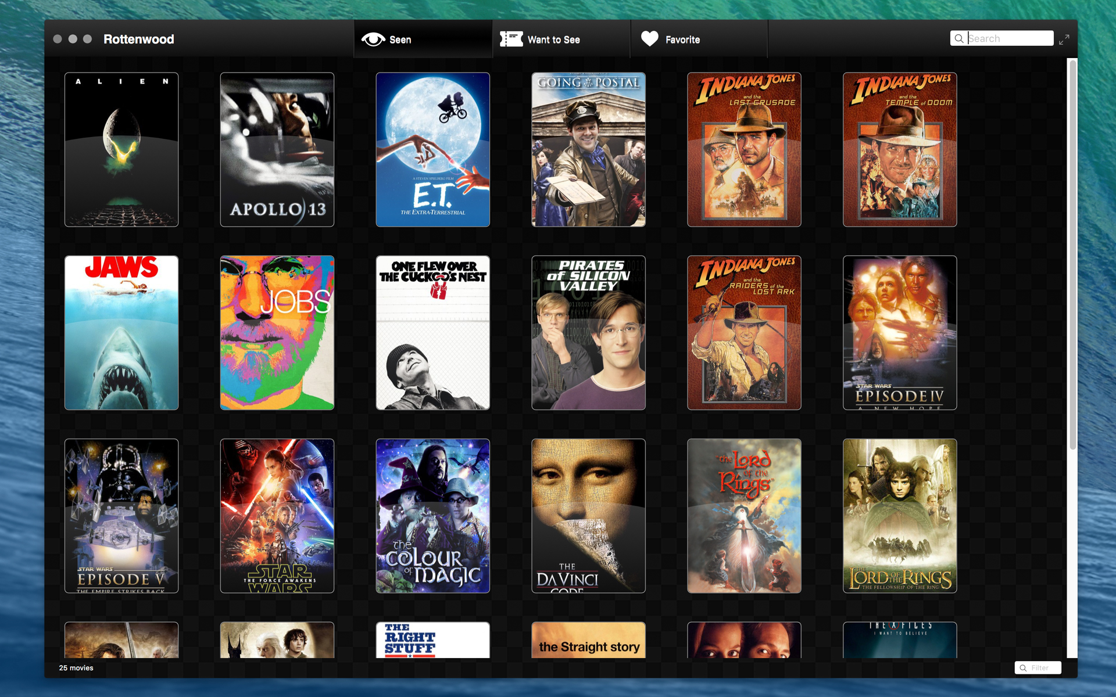Screen dimensions: 1116x697
Task: Select the Jobs movie poster
Action: [277, 333]
